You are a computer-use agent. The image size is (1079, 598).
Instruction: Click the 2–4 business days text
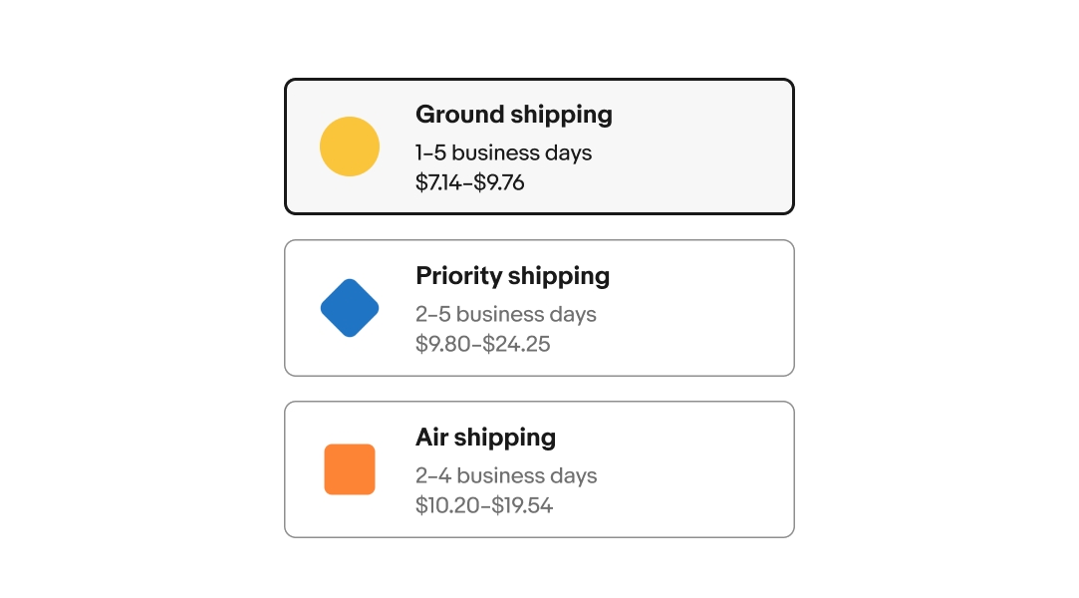pos(505,476)
